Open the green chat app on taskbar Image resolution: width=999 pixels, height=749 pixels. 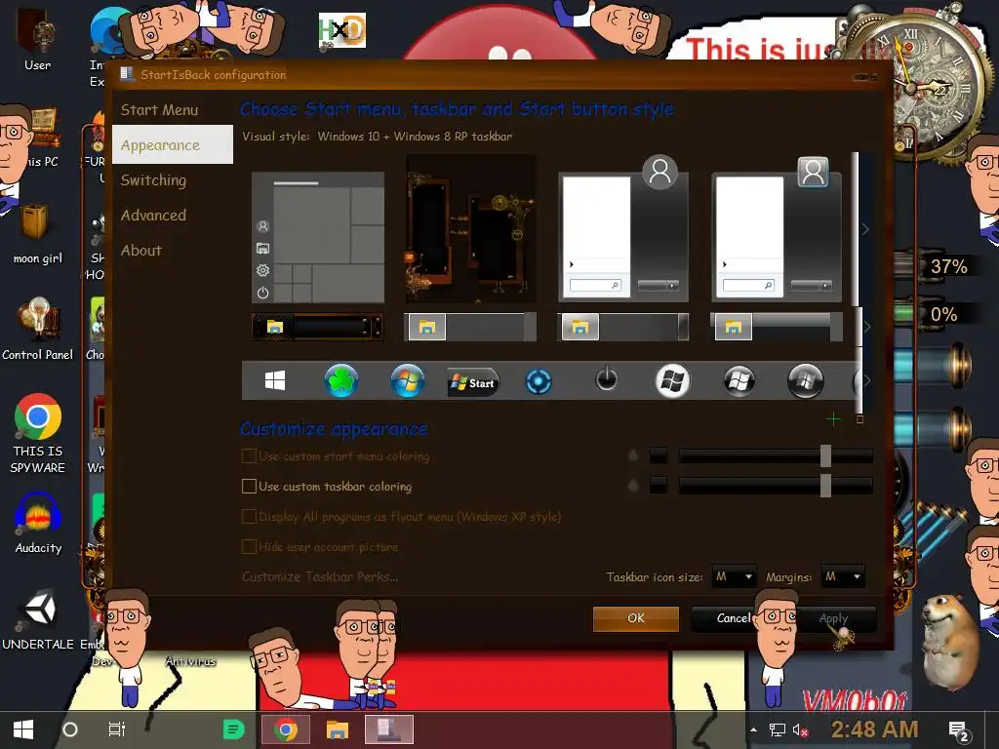click(x=234, y=729)
